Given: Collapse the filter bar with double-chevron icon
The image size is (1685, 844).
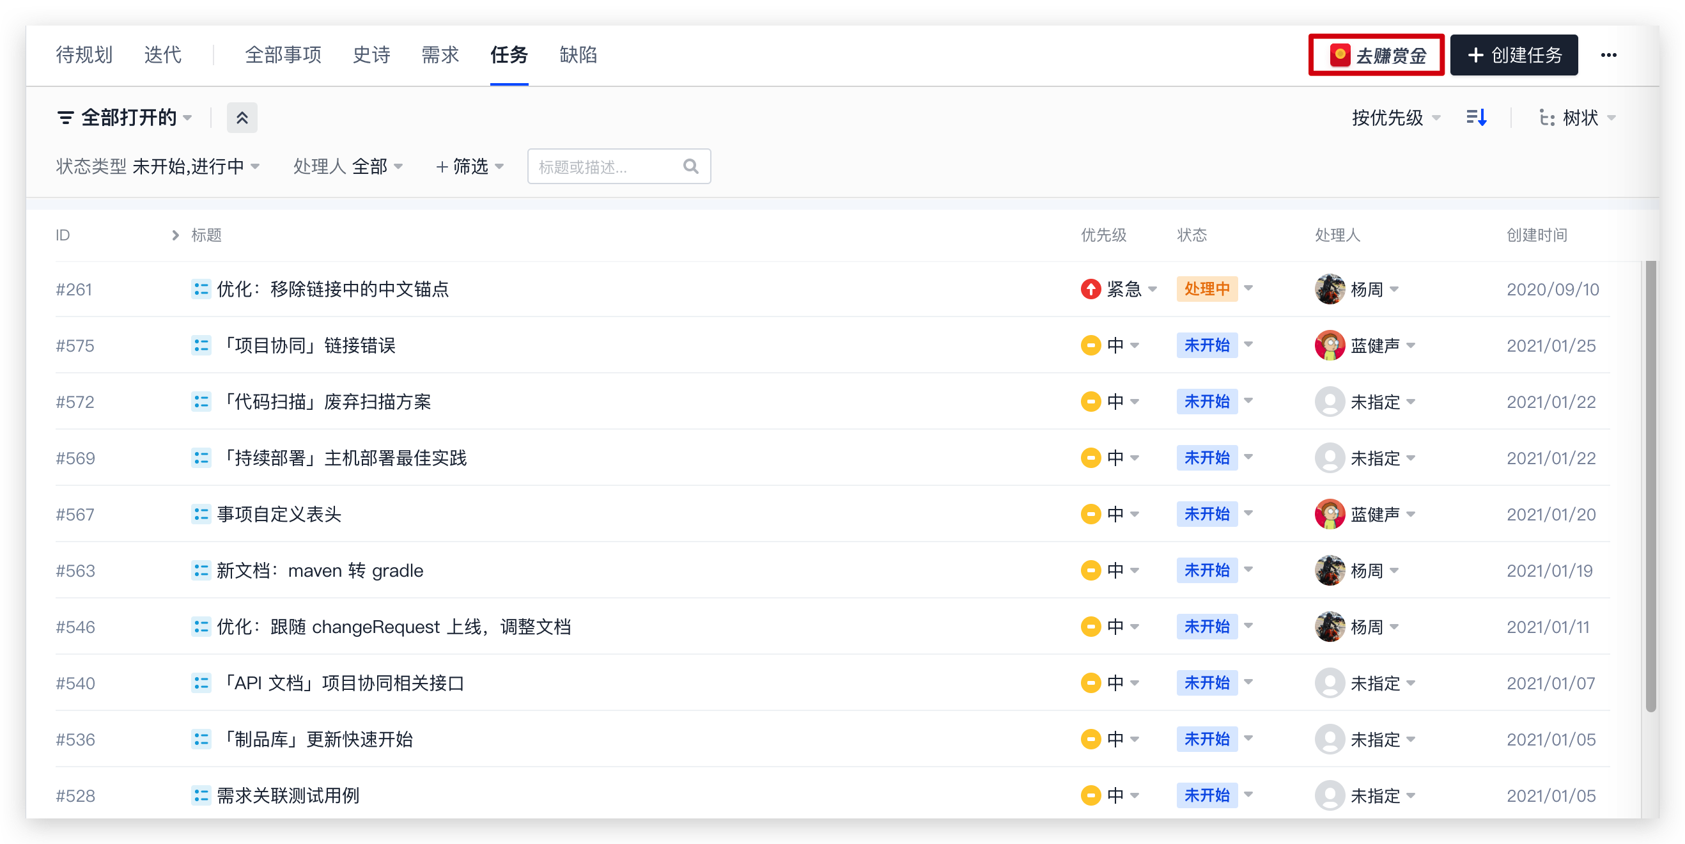Looking at the screenshot, I should point(242,118).
